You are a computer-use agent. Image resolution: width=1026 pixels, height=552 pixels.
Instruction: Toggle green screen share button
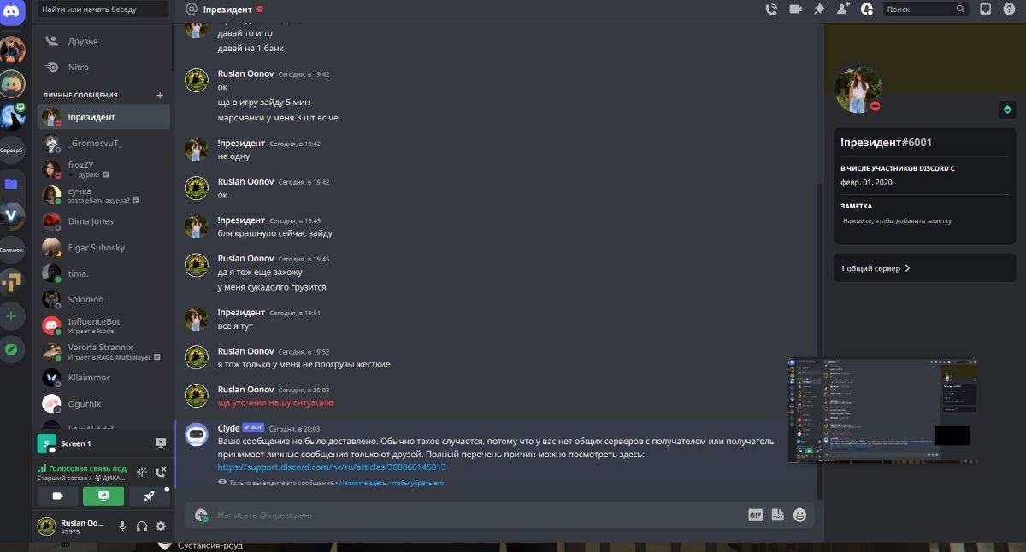tap(103, 496)
